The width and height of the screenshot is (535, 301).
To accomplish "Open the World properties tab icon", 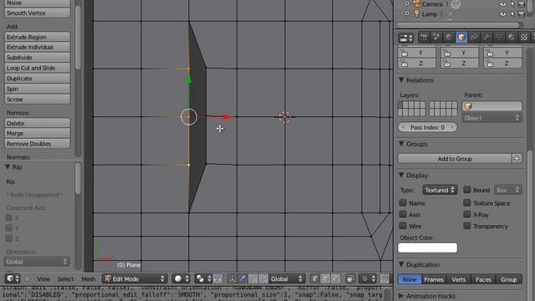I will tap(449, 37).
